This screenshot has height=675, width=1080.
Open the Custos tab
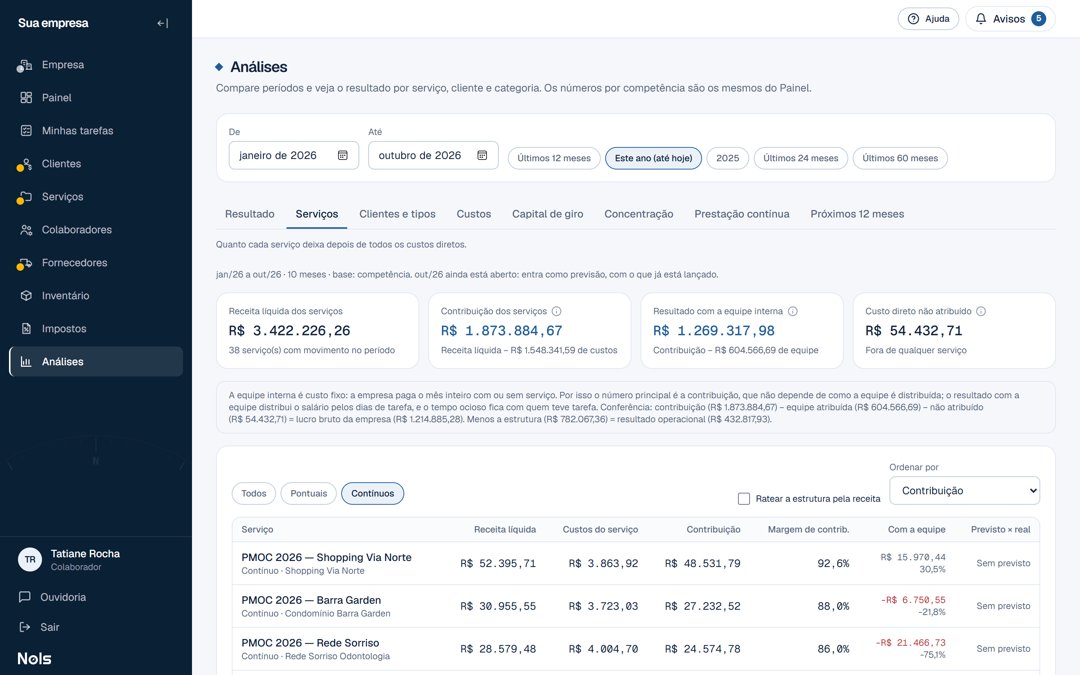pos(474,214)
